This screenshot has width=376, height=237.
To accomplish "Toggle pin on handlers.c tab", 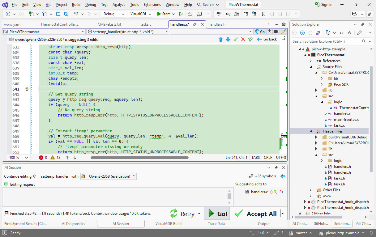I will click(x=195, y=24).
